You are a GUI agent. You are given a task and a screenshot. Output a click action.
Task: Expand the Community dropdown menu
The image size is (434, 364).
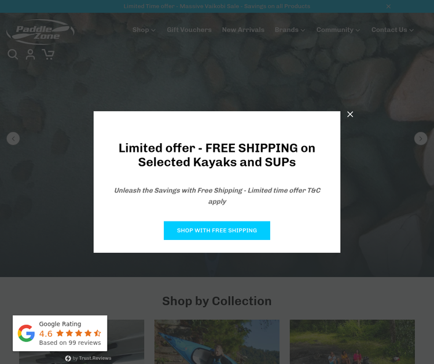[x=339, y=30]
